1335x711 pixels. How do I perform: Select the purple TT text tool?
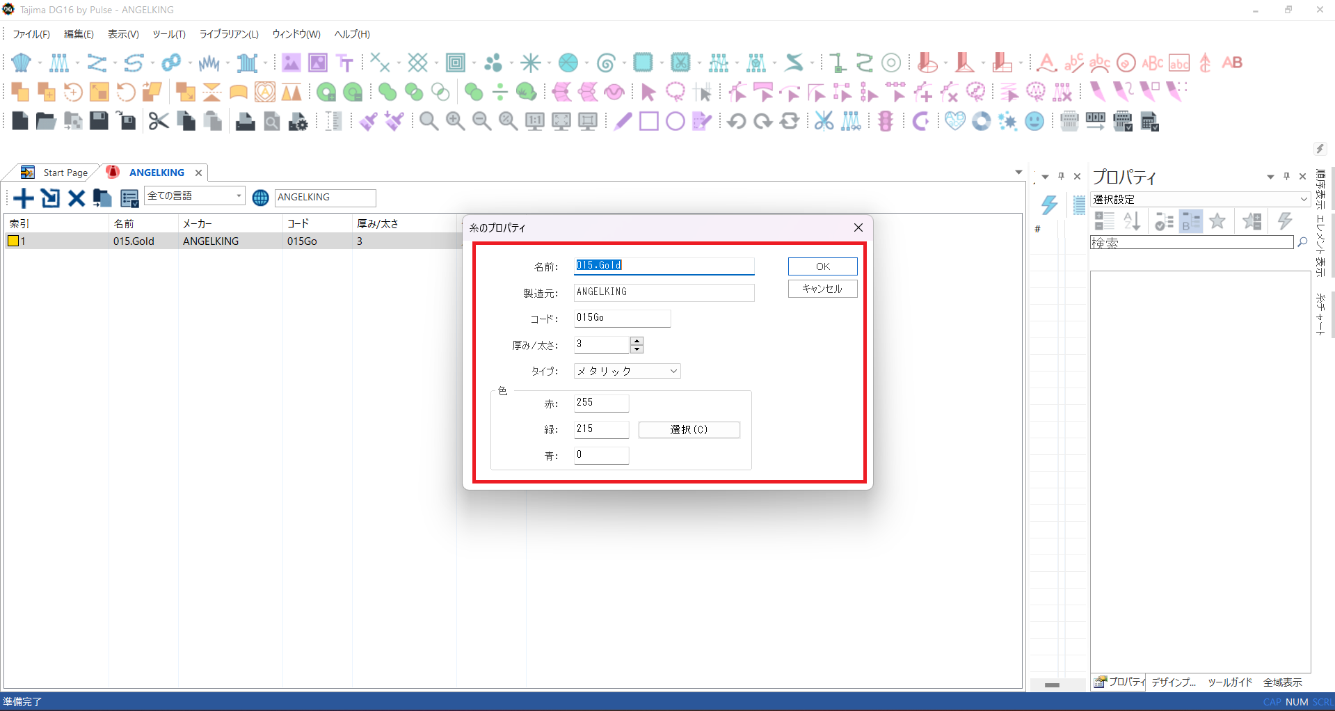tap(345, 63)
